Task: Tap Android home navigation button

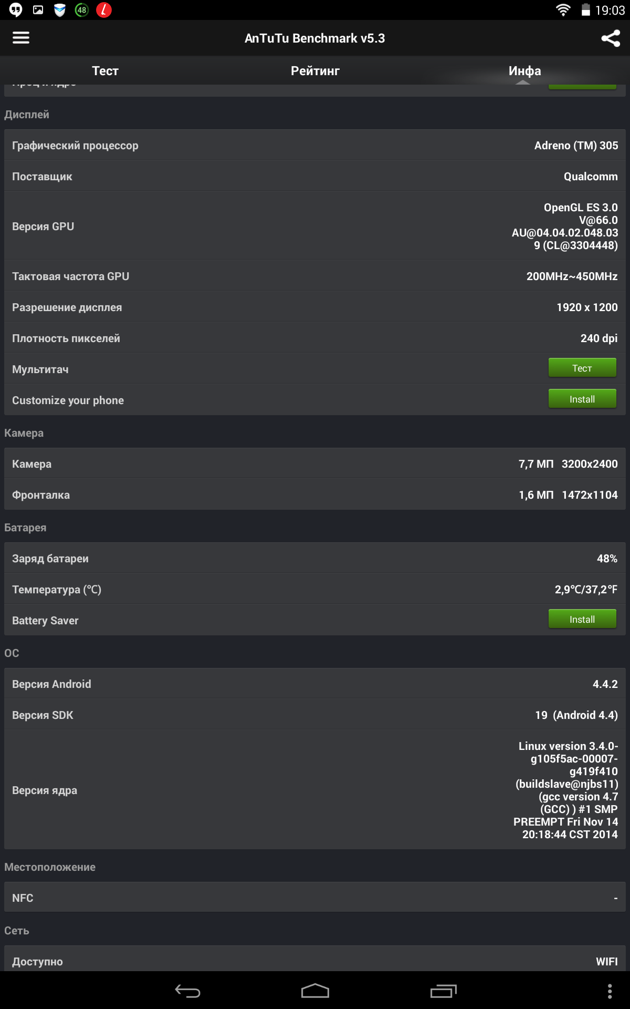Action: point(315,991)
